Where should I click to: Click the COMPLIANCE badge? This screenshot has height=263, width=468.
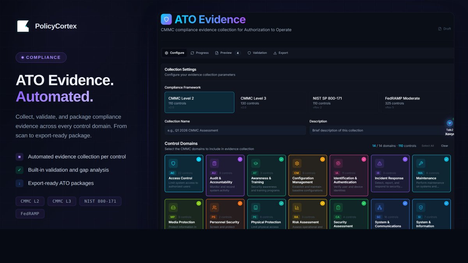point(41,57)
